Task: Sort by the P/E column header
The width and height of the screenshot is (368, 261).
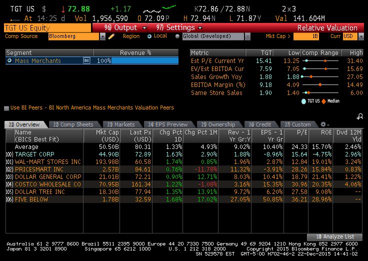Action: tap(296, 136)
